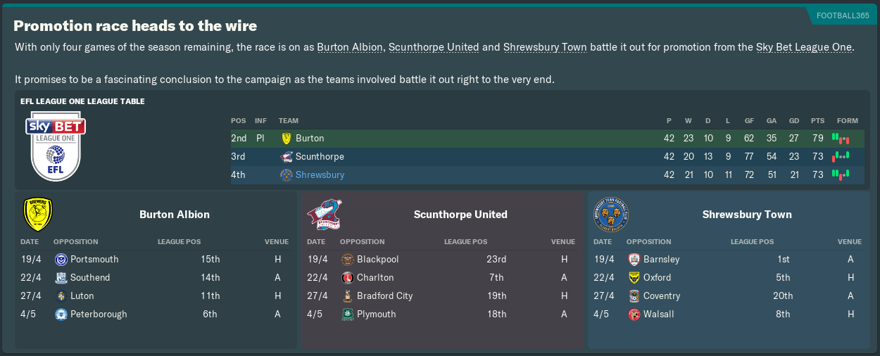Follow the Sky Bet League One link

[804, 47]
